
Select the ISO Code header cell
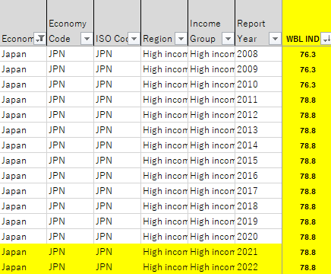coord(118,23)
